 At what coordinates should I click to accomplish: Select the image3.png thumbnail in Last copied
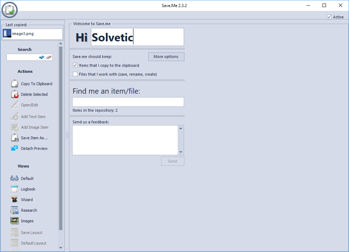[7, 34]
